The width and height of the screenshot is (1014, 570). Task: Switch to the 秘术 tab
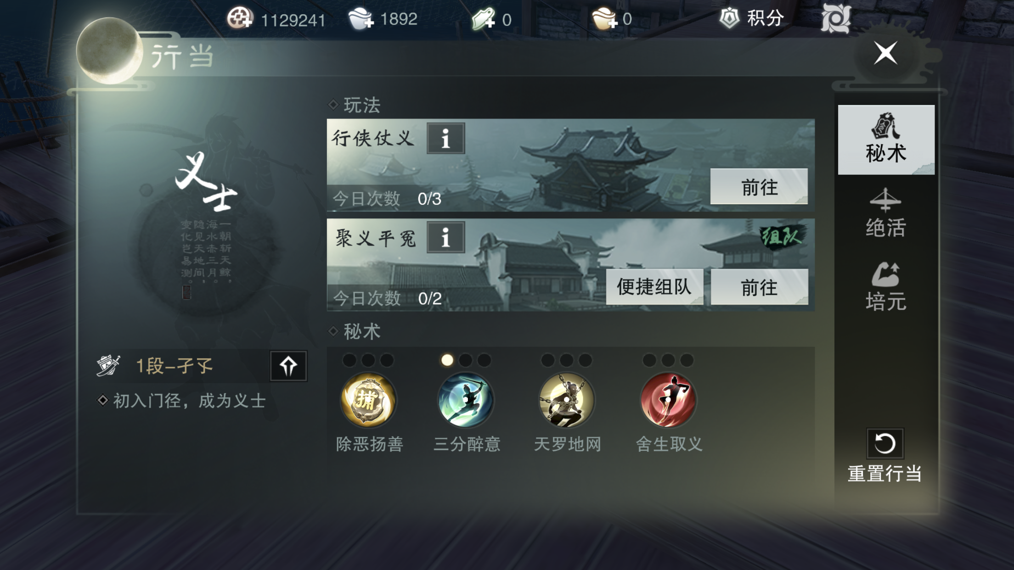coord(886,140)
